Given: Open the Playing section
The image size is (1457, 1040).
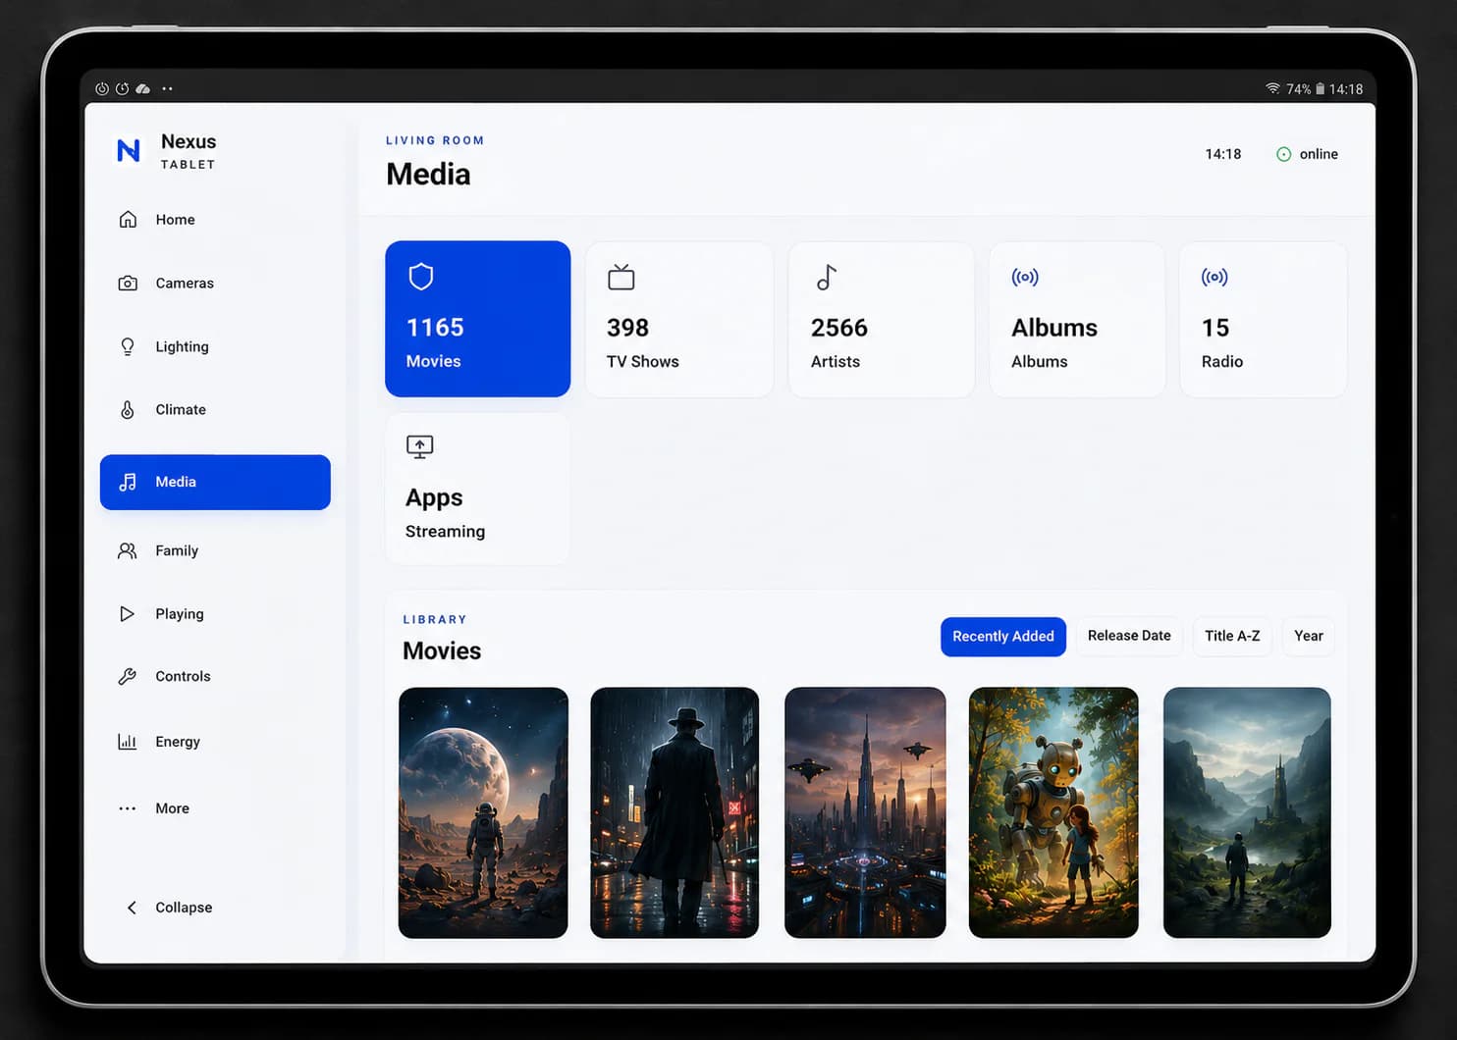Looking at the screenshot, I should pos(215,613).
